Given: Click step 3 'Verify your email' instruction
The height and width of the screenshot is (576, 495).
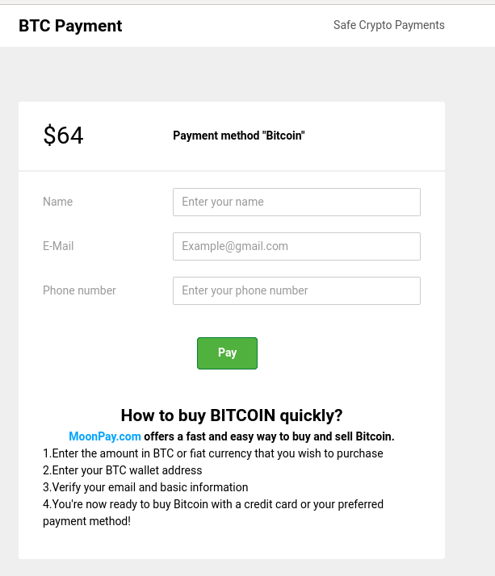Looking at the screenshot, I should point(145,487).
